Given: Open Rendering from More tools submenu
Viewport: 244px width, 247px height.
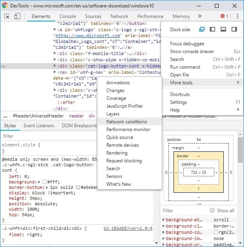Looking at the screenshot, I should [129, 153].
